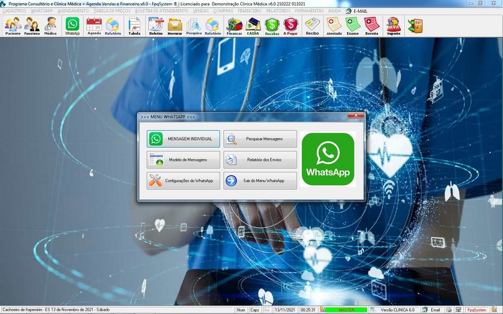The width and height of the screenshot is (503, 314).
Task: Click Sair do Menu WhatsApp button
Action: (260, 180)
